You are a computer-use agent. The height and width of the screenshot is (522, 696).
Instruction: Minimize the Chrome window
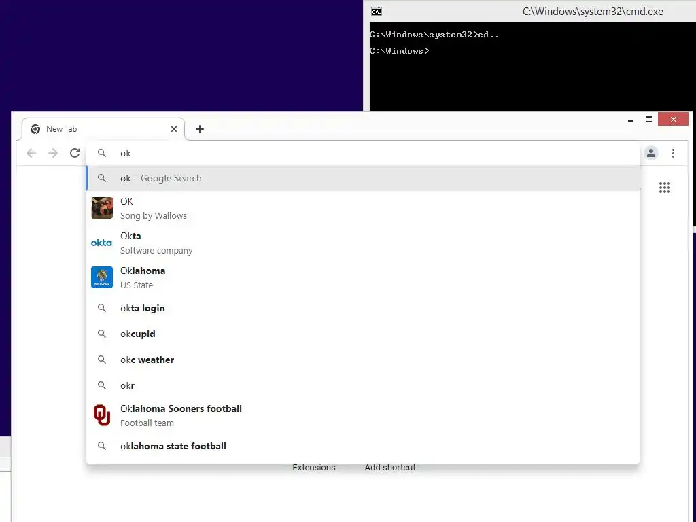click(631, 120)
